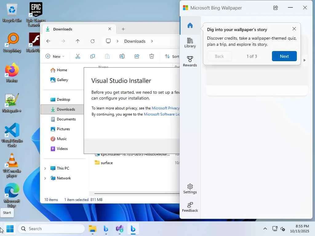Open the Sort menu in File Explorer
The width and height of the screenshot is (315, 236).
click(172, 57)
